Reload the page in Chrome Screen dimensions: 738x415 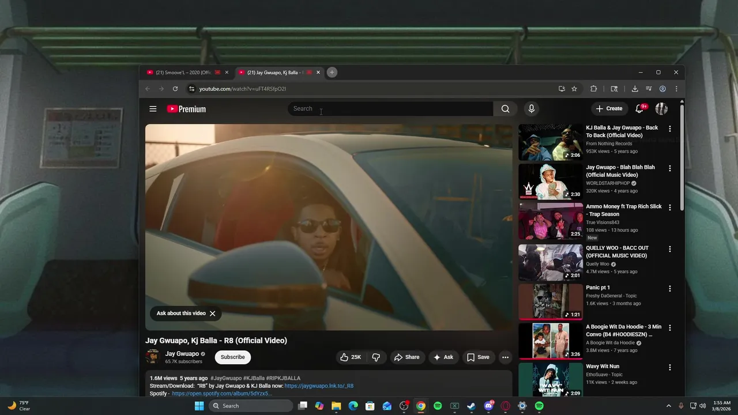[x=175, y=89]
